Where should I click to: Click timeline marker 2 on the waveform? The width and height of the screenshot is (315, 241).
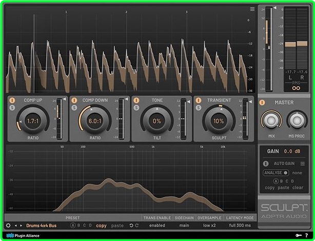pyautogui.click(x=126, y=12)
